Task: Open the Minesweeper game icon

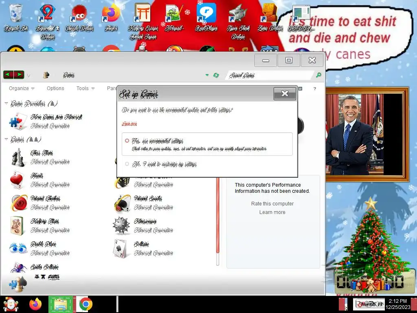Action: click(121, 225)
